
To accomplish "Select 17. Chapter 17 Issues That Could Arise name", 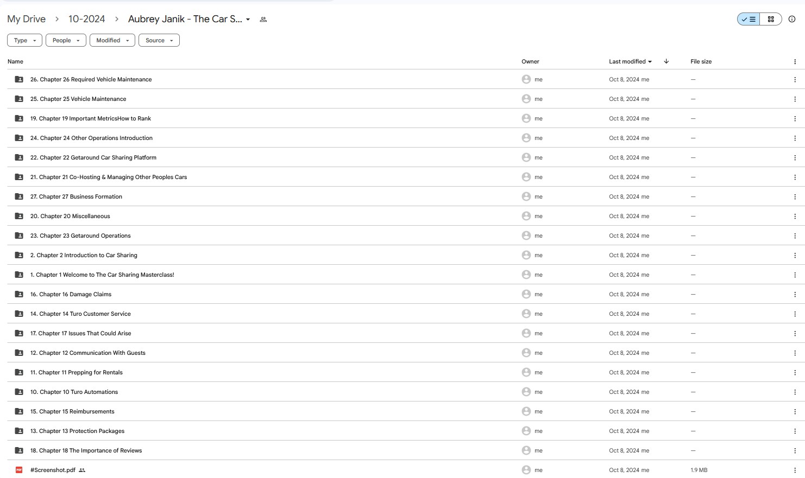I will pyautogui.click(x=81, y=333).
